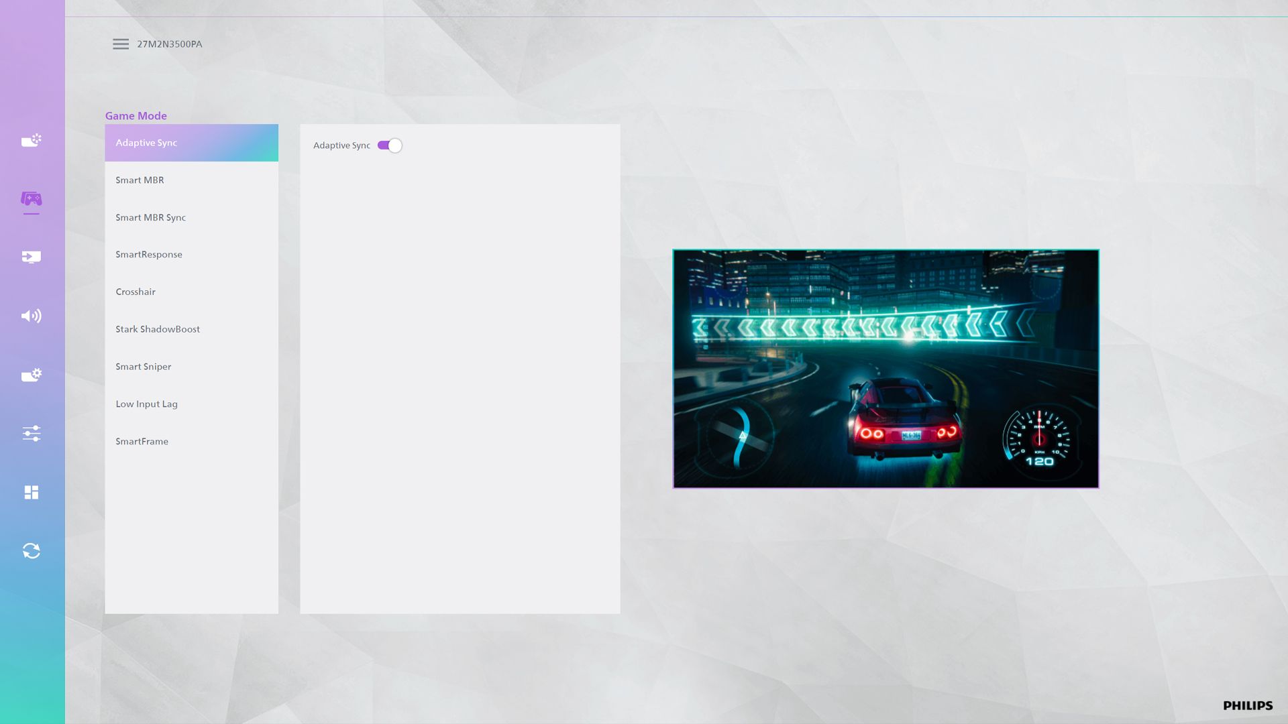Viewport: 1288px width, 724px height.
Task: Select the Adaptive Sync menu item
Action: coord(191,143)
